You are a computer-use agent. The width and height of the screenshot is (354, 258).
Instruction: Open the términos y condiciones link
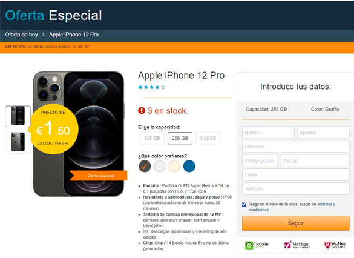coord(292,207)
